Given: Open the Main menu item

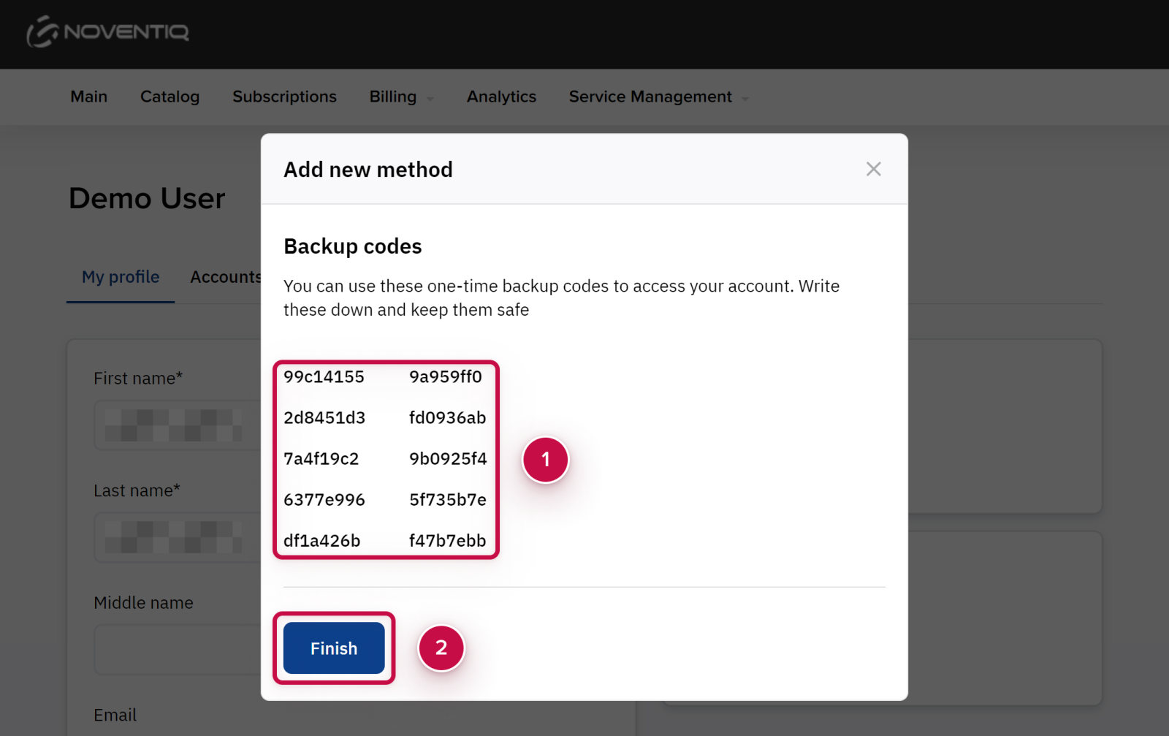Looking at the screenshot, I should [88, 96].
